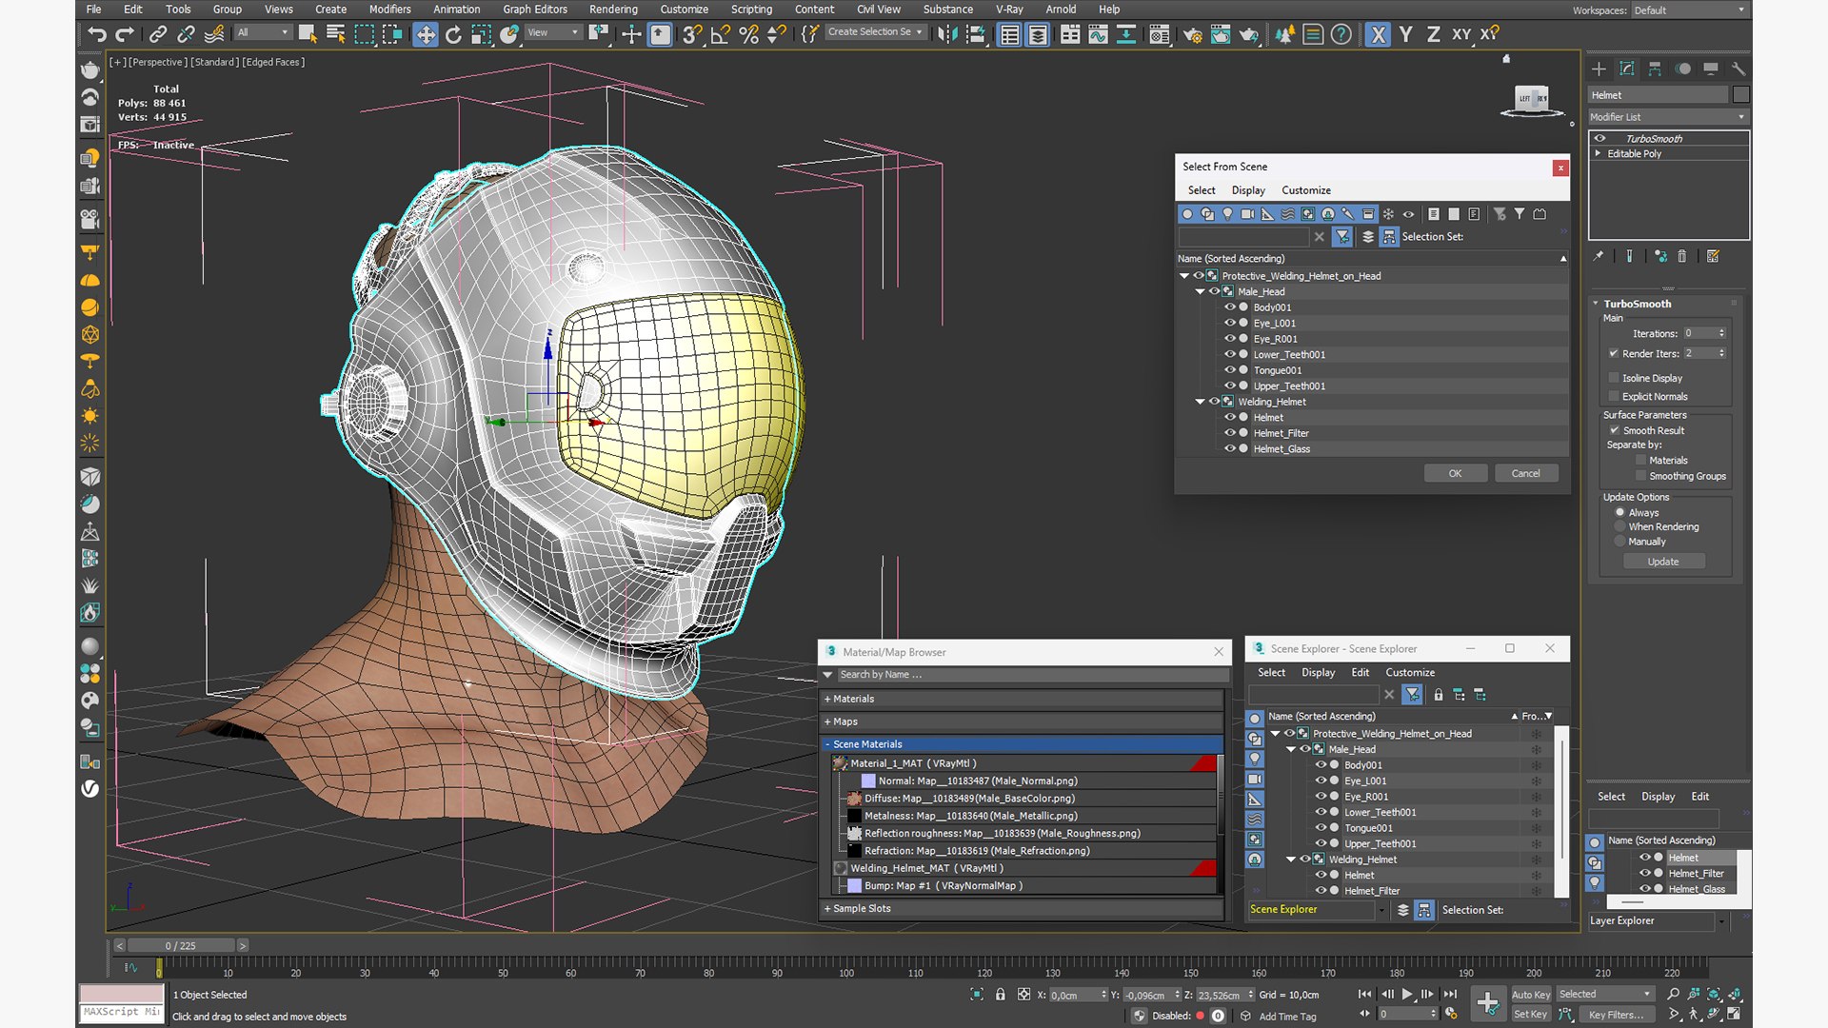Restrict transform to the Z axis
Screen dimensions: 1828x1028
pyautogui.click(x=1433, y=35)
